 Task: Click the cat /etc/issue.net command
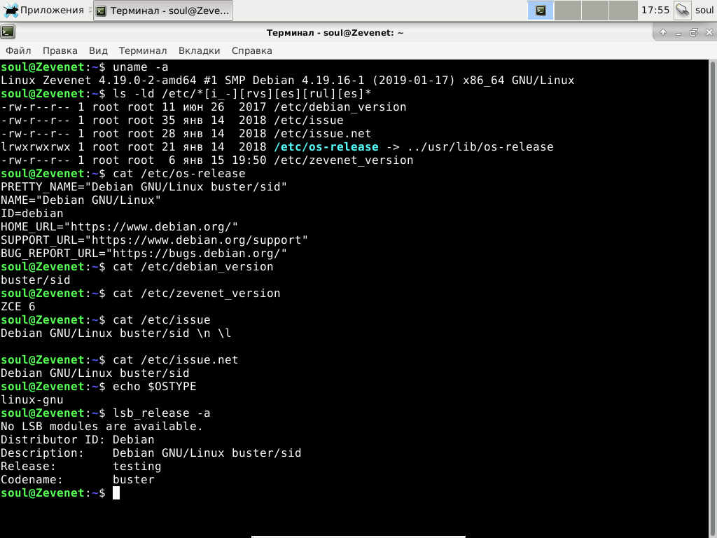[176, 360]
